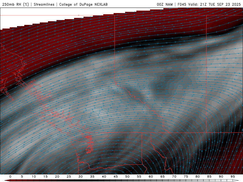Select the "65" value on the color scale

tap(163, 177)
